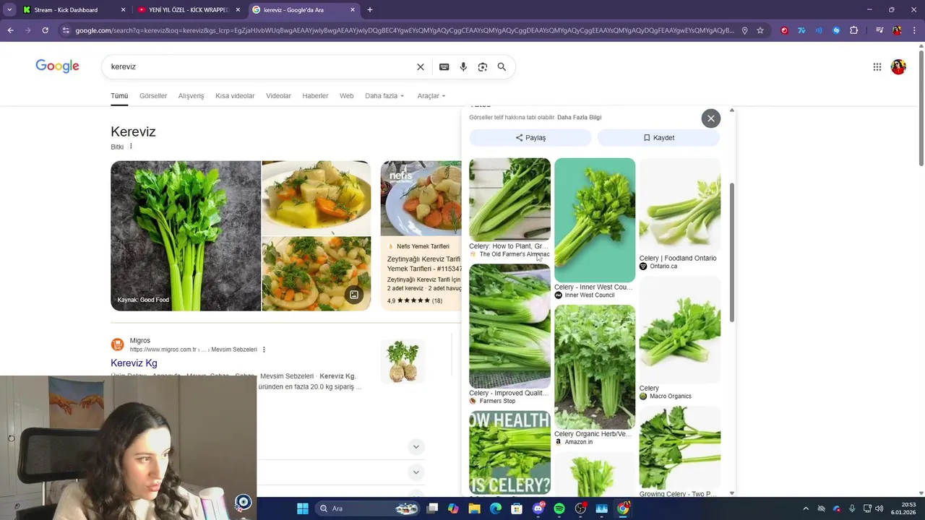Expand the second collapsed question chevron
This screenshot has height=520, width=925.
click(x=416, y=472)
